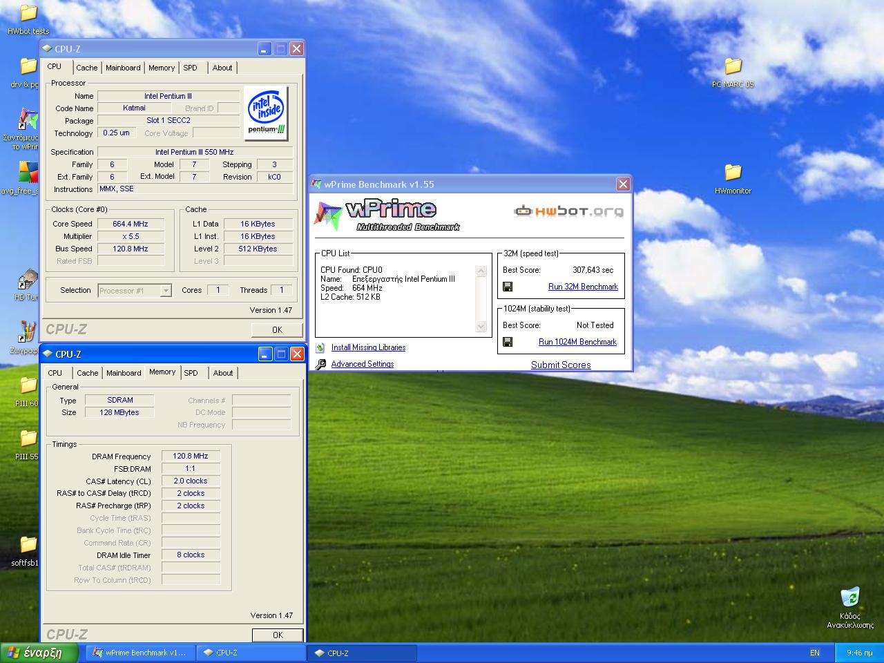
Task: Minimize the lower CPU-Z window
Action: [x=265, y=354]
